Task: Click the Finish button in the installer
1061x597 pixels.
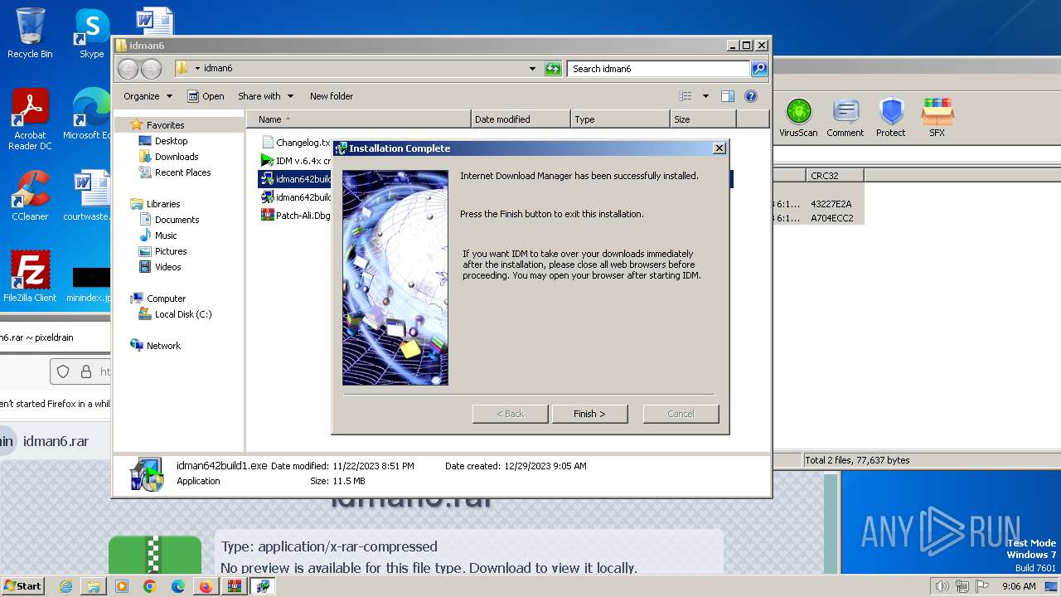Action: point(589,414)
